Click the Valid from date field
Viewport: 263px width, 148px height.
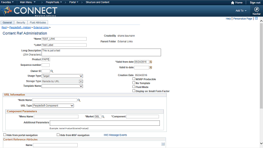141,62
